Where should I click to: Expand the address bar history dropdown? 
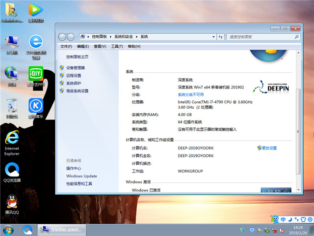(213, 37)
